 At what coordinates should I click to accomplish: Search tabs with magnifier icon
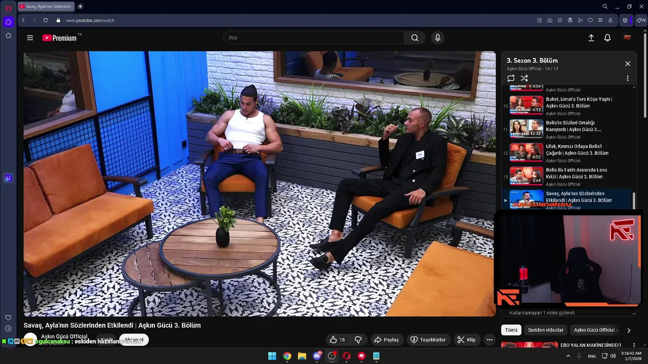click(605, 7)
